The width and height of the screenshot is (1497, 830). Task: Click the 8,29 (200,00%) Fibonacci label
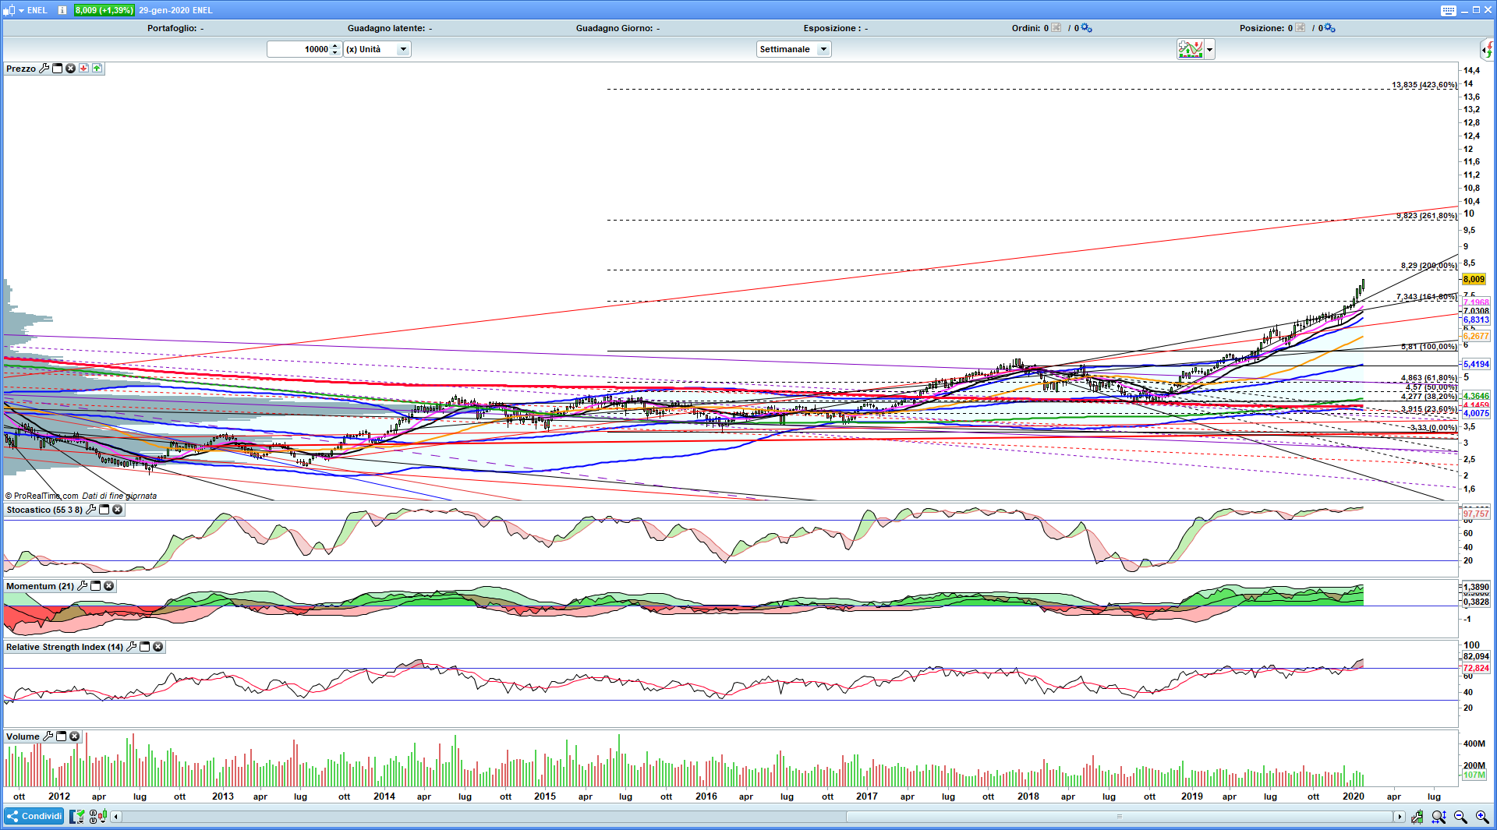point(1428,266)
